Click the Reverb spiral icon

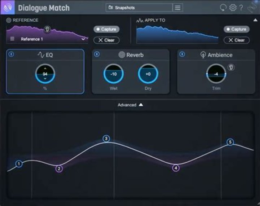[122, 55]
